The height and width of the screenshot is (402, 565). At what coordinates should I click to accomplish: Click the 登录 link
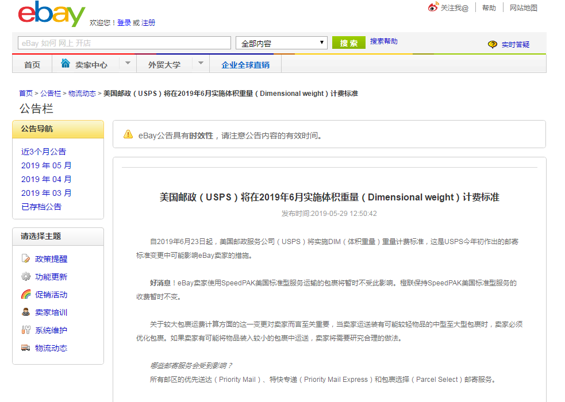coord(124,22)
